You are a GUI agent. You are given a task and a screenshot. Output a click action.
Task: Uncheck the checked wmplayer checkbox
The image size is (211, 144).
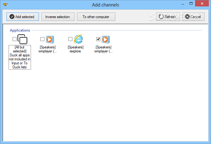[x=98, y=39]
